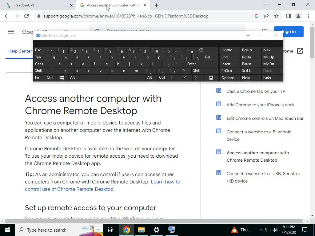Click the Esc key on On-Screen Keyboard
Viewport: 315px width, 236px height.
pos(39,50)
